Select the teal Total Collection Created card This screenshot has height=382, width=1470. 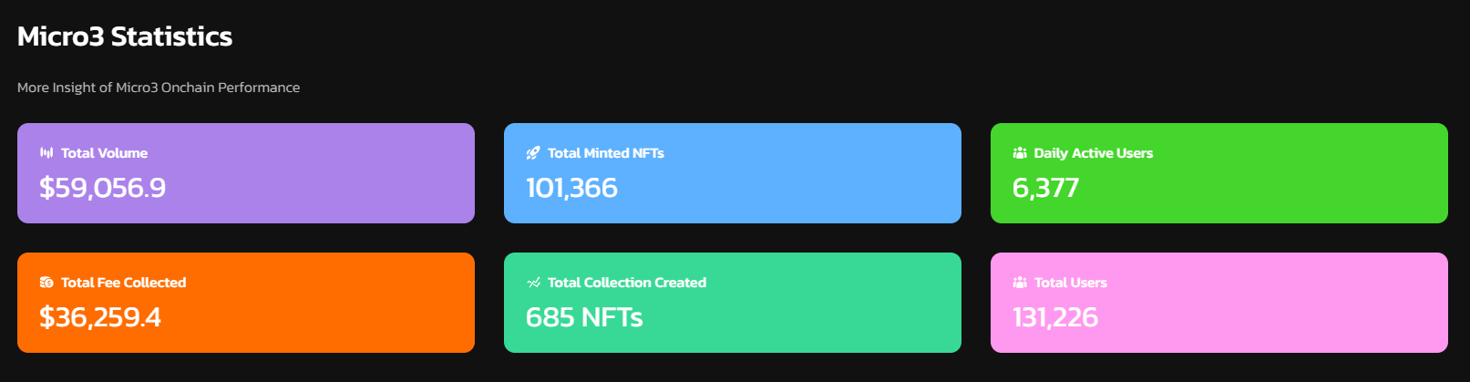pyautogui.click(x=733, y=303)
